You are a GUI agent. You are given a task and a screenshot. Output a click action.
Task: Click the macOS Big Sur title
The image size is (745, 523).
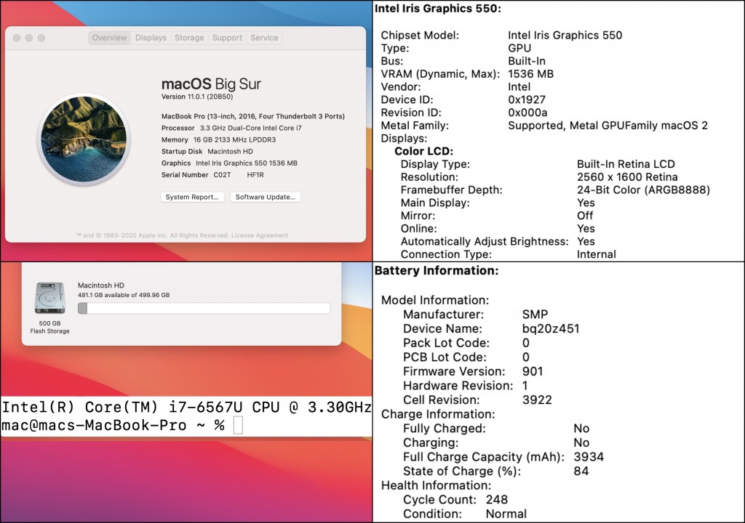pyautogui.click(x=211, y=84)
